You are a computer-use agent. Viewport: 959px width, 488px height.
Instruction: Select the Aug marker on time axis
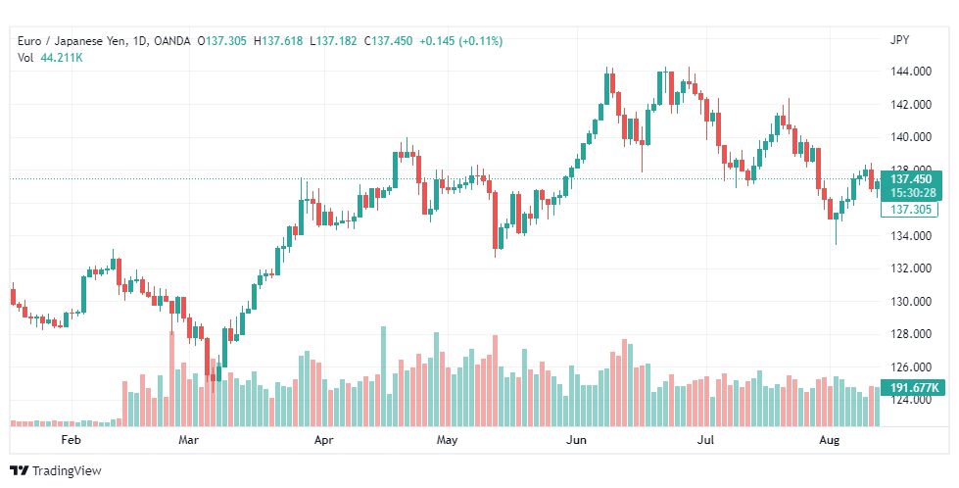pyautogui.click(x=830, y=440)
